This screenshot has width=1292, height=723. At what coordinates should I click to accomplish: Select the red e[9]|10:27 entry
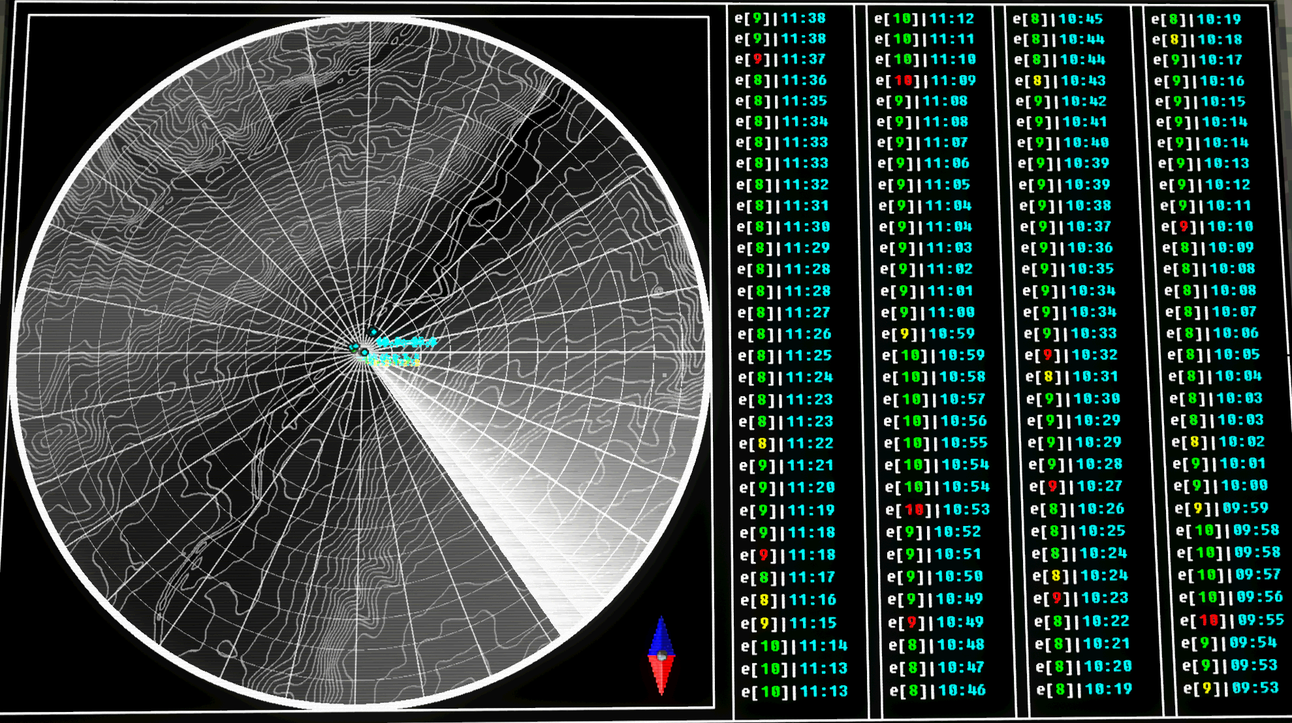click(x=1075, y=486)
